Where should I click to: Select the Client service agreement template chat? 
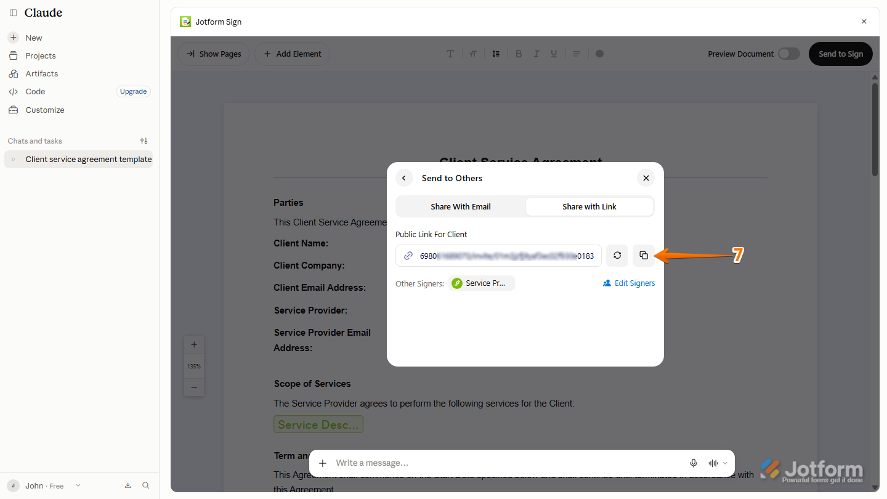pos(78,159)
